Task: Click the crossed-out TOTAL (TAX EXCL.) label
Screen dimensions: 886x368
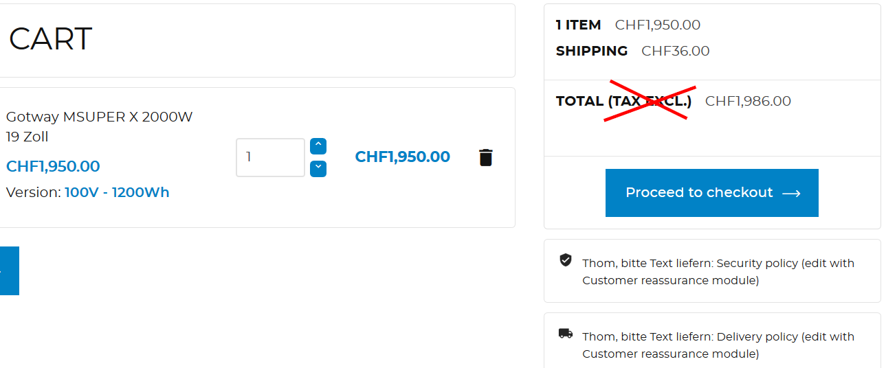Action: (623, 101)
